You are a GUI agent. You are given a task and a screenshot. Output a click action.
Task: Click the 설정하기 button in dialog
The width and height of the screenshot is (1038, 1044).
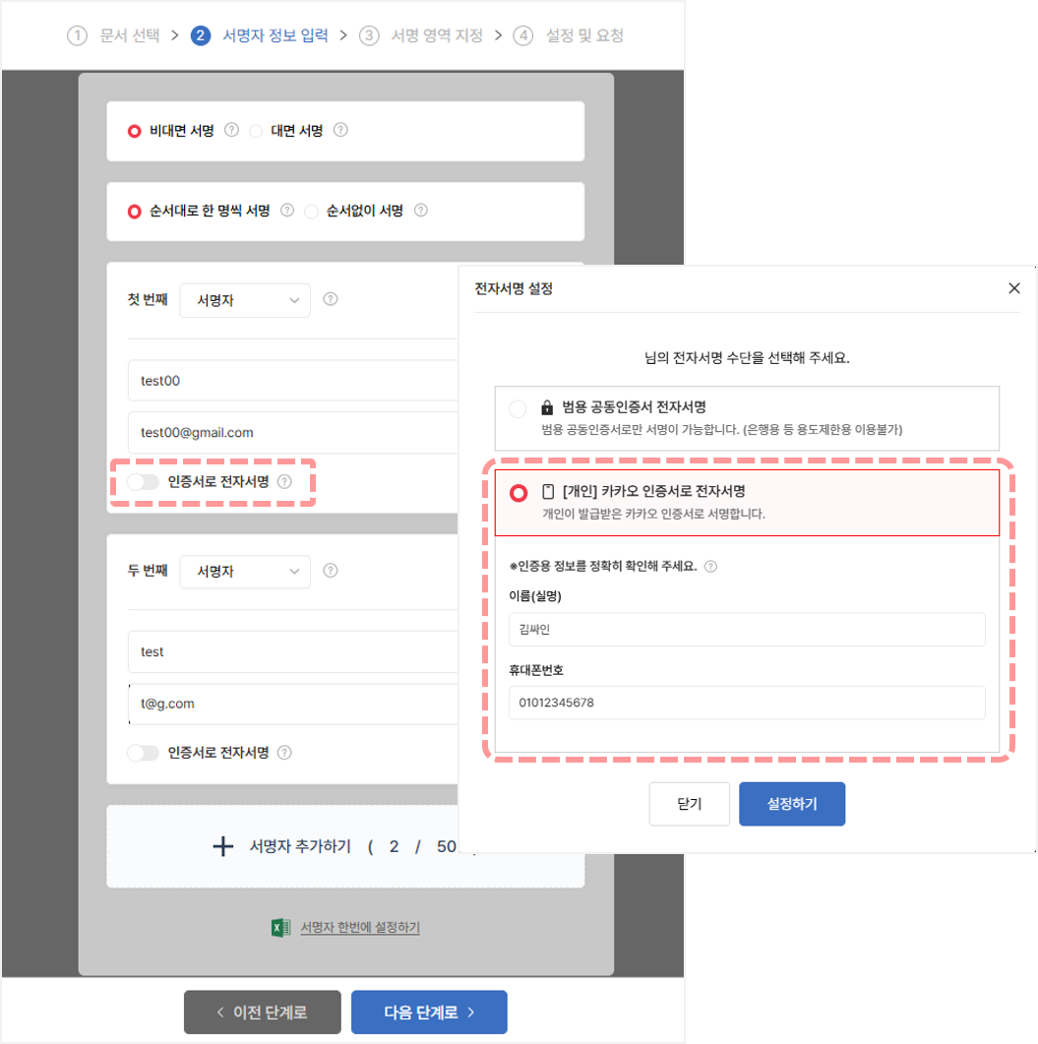click(792, 804)
